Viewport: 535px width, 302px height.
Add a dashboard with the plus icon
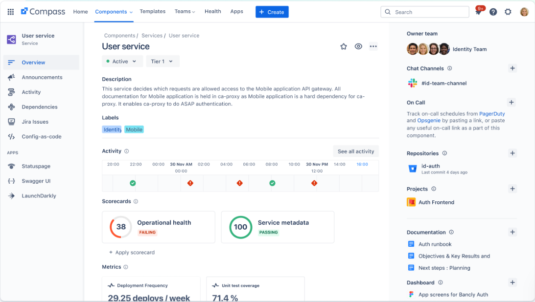pos(512,282)
